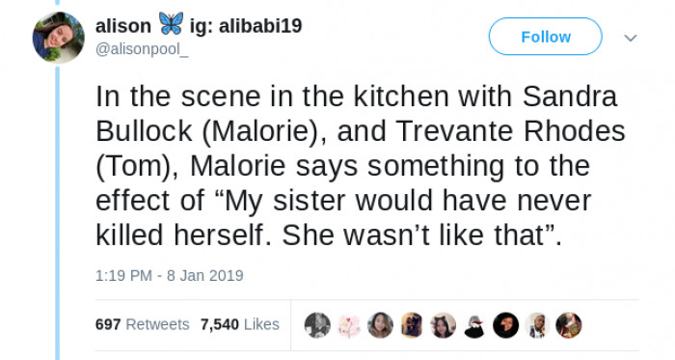Open the tweet options chevron menu
675x360 pixels.
[631, 38]
